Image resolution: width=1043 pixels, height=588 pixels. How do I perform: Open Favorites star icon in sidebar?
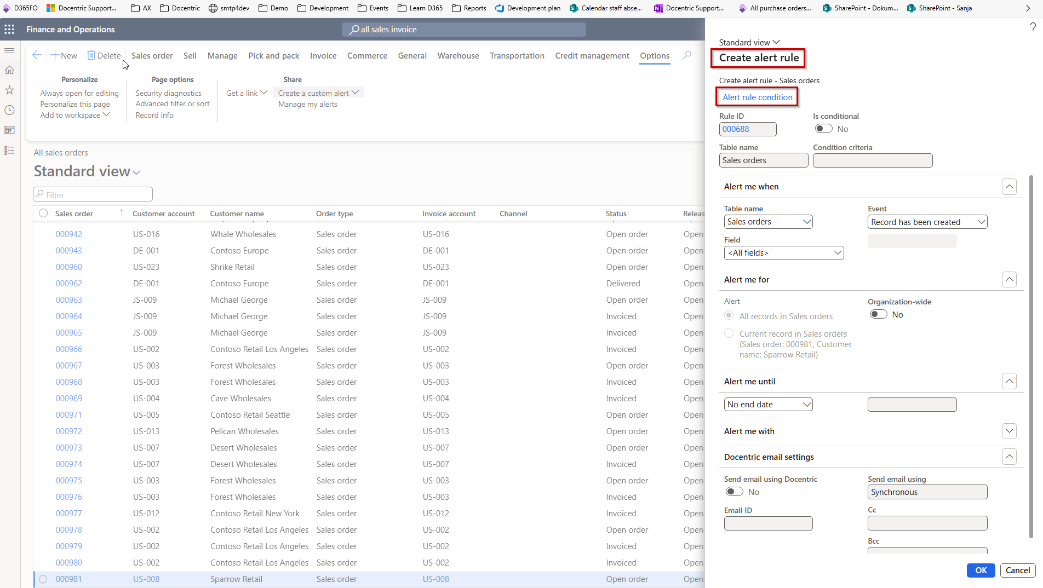pyautogui.click(x=9, y=90)
